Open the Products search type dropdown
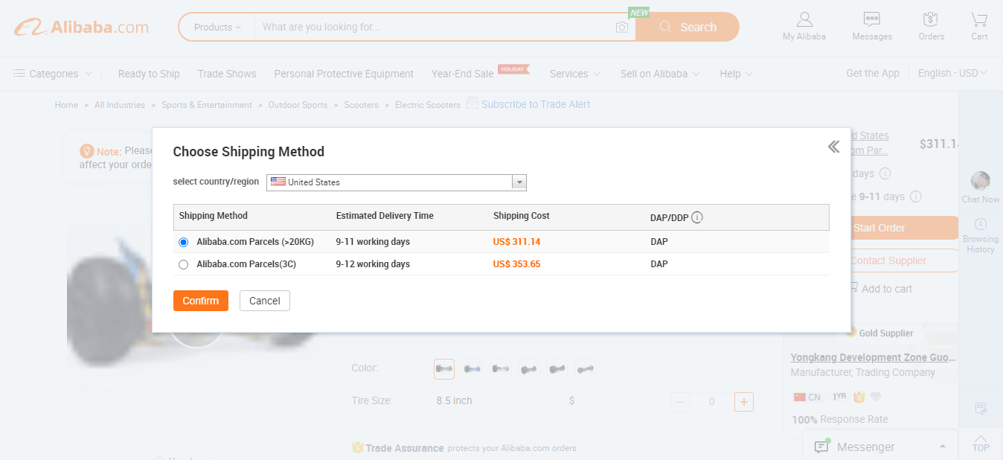The height and width of the screenshot is (460, 1003). point(217,27)
